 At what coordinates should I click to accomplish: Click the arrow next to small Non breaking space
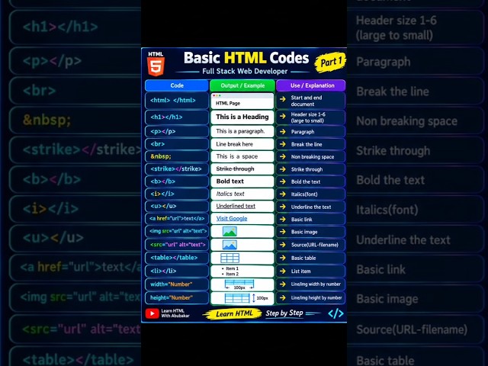click(x=283, y=156)
